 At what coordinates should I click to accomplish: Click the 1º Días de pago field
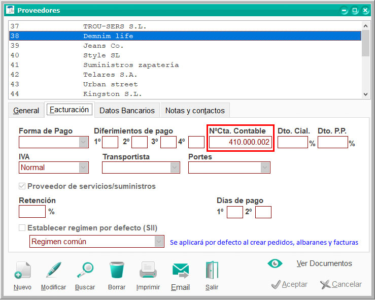[x=235, y=212]
